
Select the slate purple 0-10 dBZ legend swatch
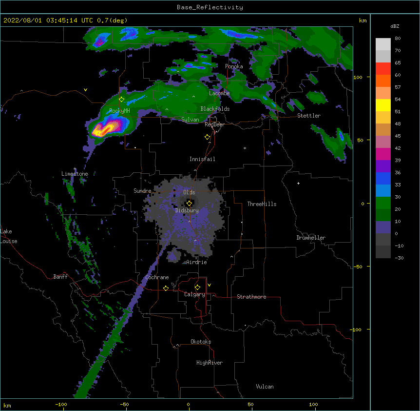[383, 227]
